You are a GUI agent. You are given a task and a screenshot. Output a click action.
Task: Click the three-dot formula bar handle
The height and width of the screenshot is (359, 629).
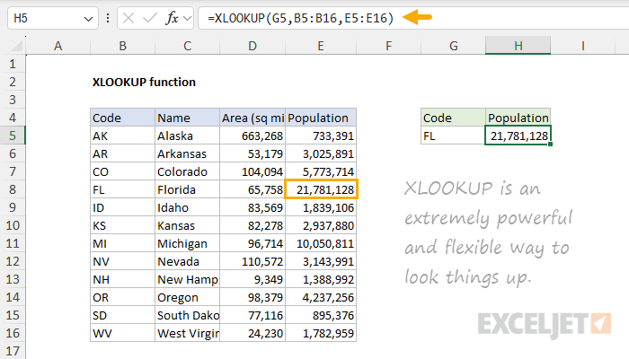pyautogui.click(x=108, y=18)
